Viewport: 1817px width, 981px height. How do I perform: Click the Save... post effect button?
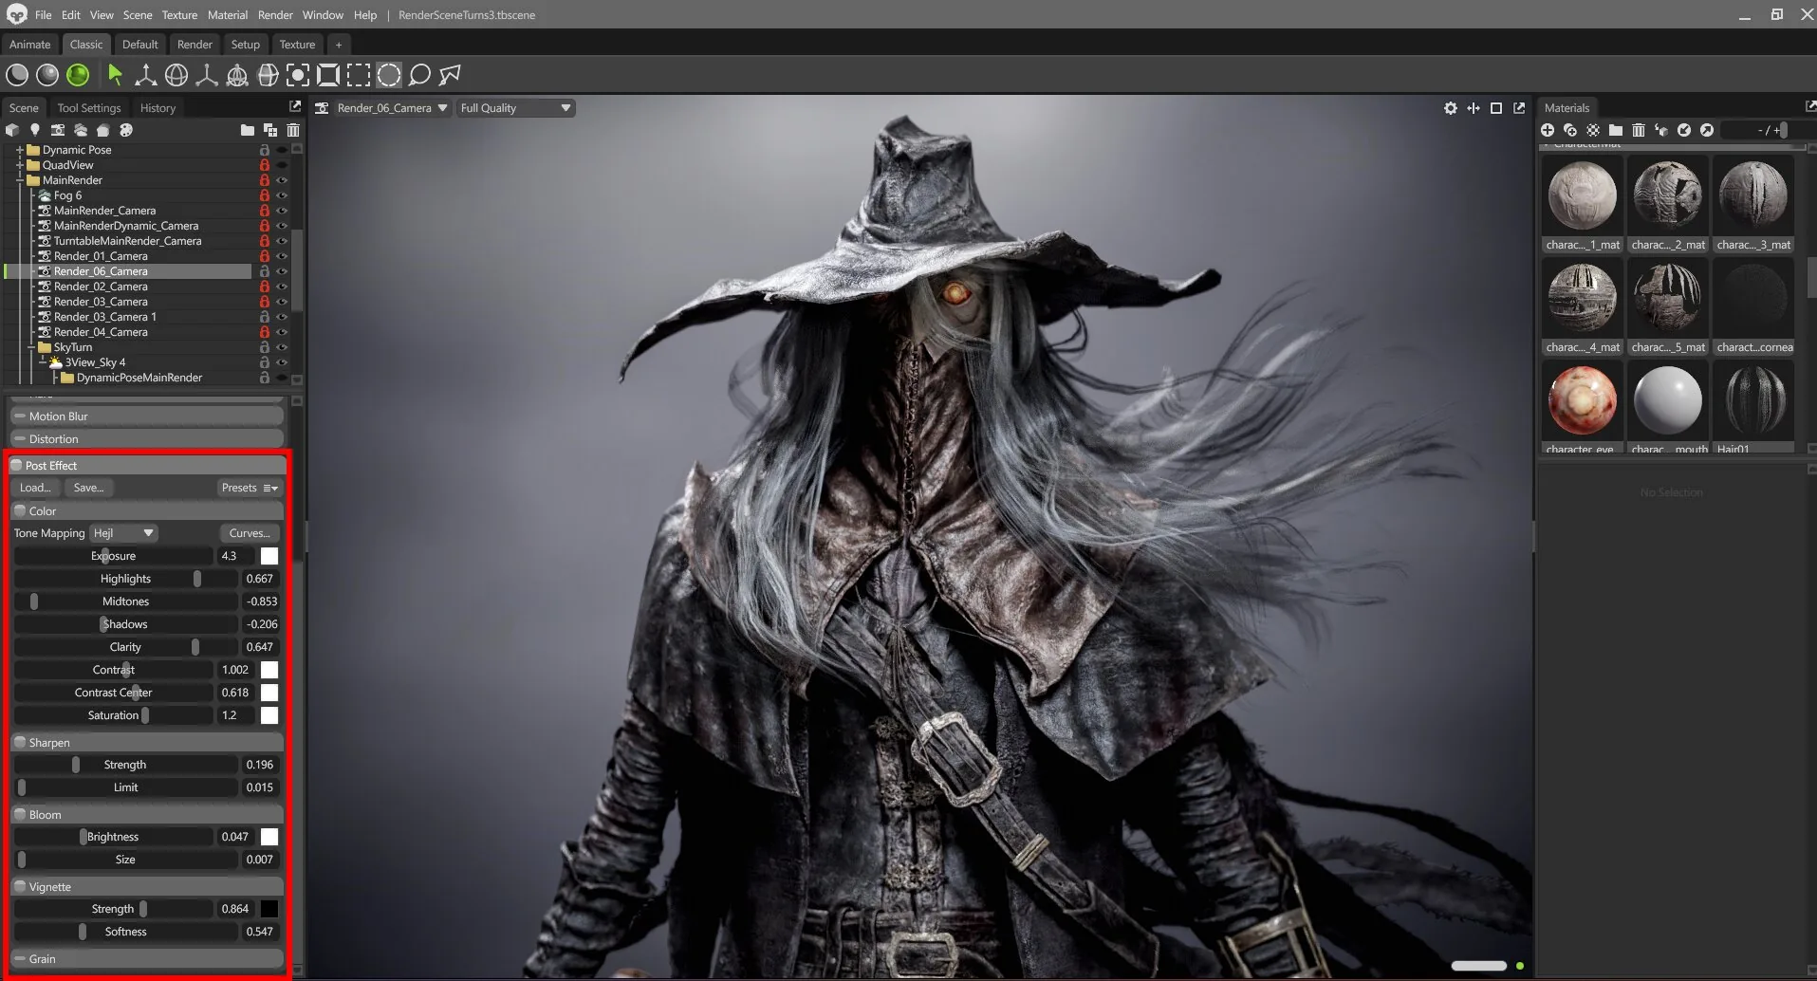pos(89,488)
